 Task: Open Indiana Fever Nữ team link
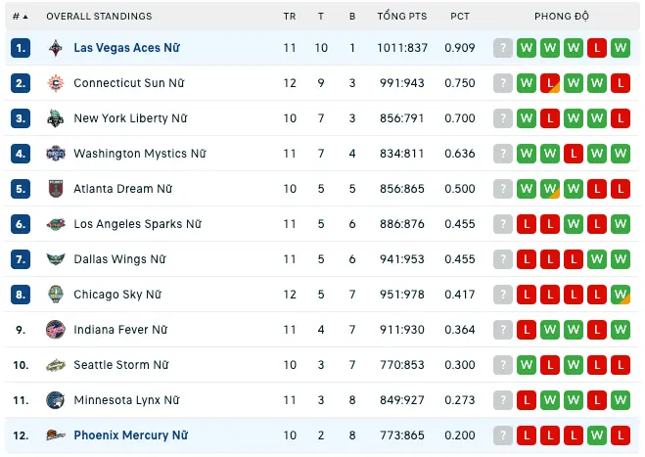(120, 330)
